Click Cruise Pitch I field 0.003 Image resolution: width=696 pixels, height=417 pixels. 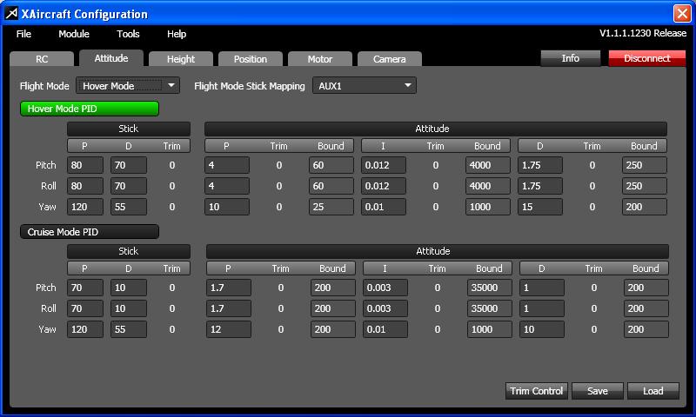pyautogui.click(x=385, y=288)
